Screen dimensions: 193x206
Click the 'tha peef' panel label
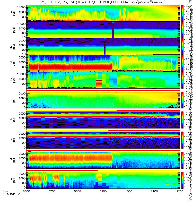coord(13,13)
